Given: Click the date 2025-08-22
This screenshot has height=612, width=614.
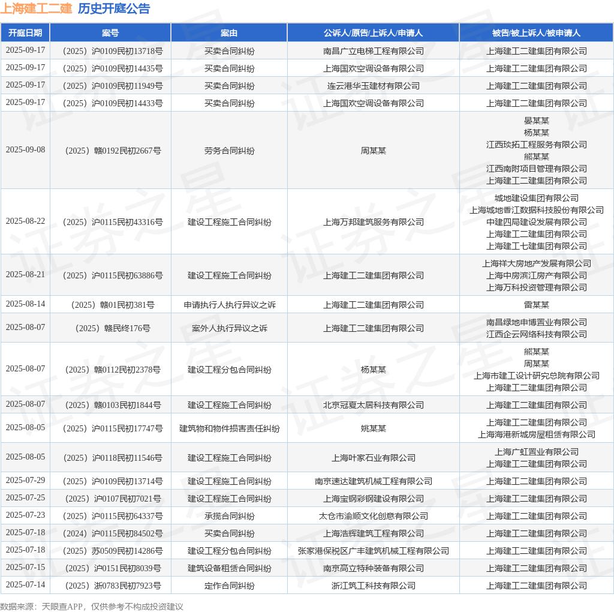Looking at the screenshot, I should [25, 221].
